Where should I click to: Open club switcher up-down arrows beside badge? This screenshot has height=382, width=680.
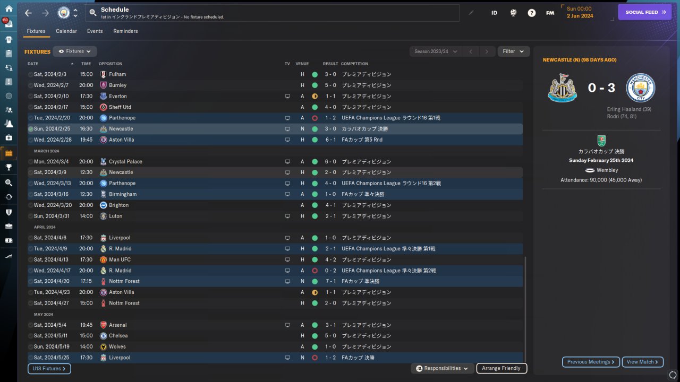coord(75,13)
